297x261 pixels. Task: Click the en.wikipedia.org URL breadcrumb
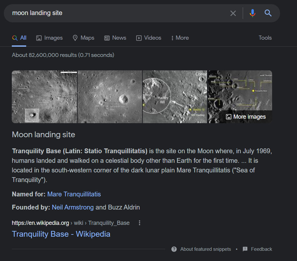pyautogui.click(x=71, y=223)
